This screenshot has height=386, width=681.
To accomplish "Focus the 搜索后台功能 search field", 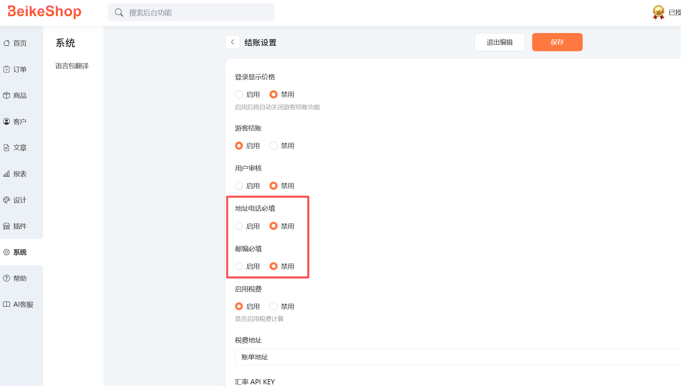I will 191,12.
